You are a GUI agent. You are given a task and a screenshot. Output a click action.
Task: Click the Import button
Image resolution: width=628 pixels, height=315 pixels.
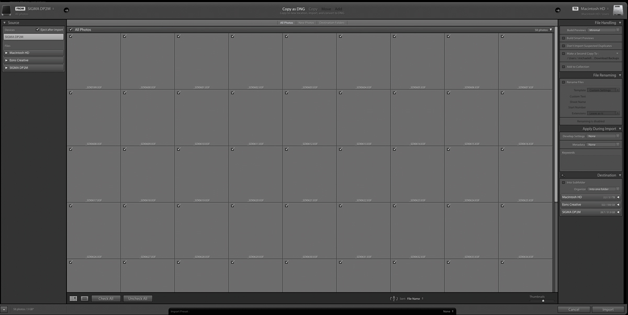click(x=608, y=309)
